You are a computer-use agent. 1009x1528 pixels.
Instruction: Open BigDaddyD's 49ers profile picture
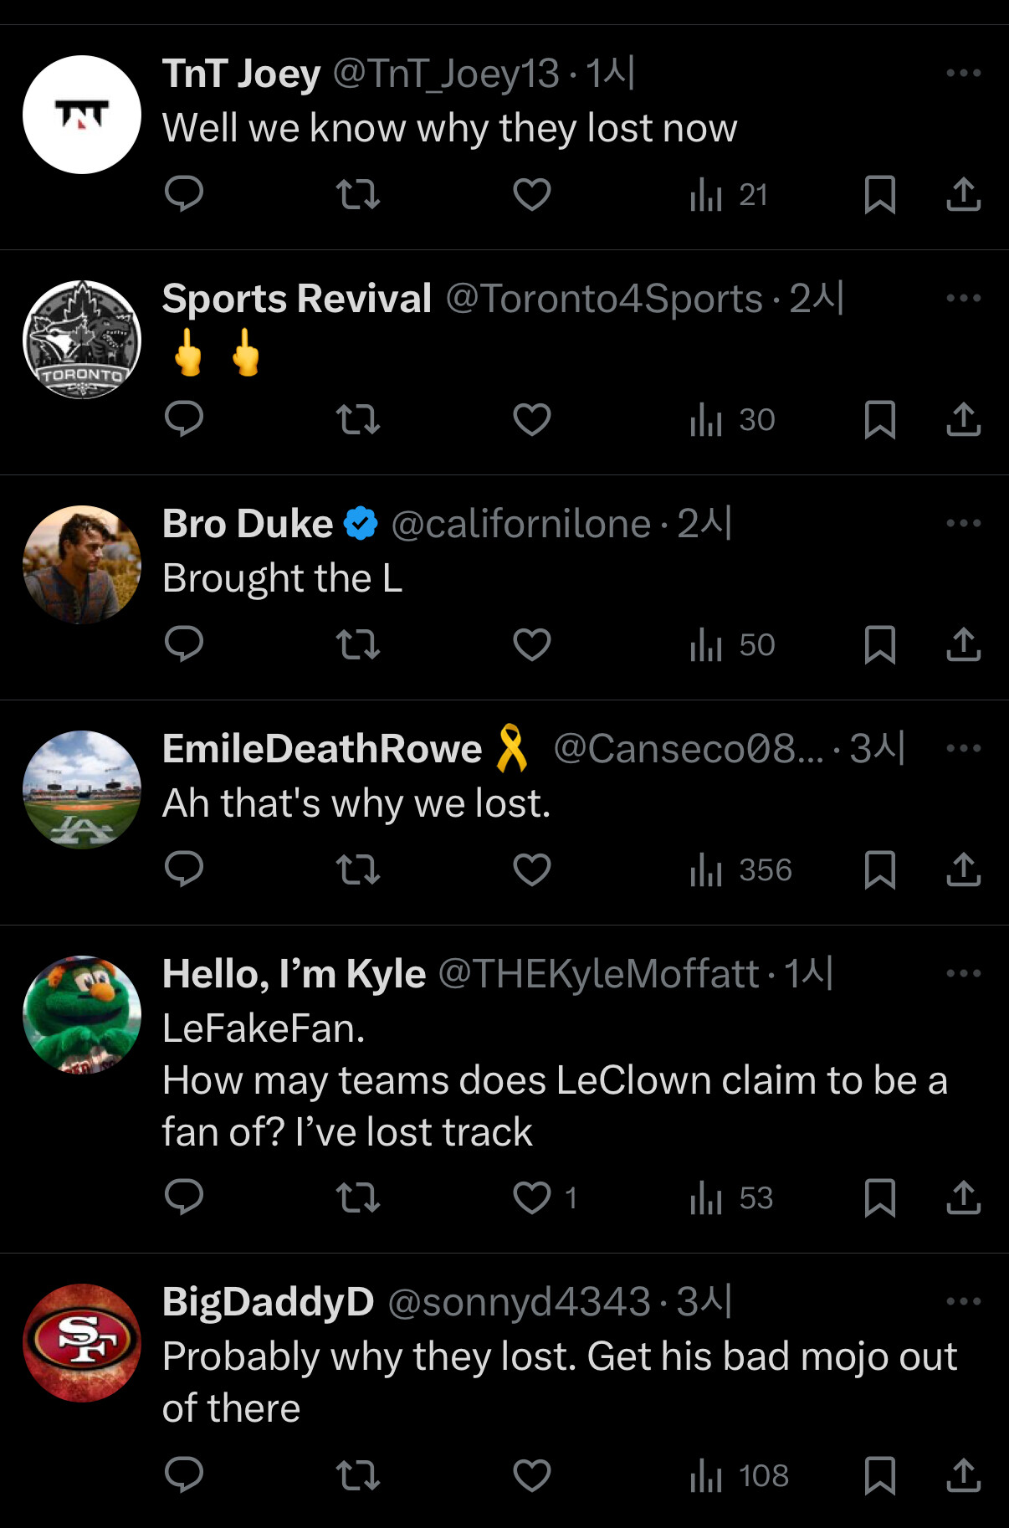(82, 1343)
